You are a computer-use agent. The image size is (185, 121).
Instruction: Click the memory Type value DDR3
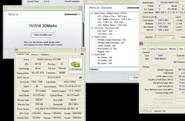[x=160, y=55]
